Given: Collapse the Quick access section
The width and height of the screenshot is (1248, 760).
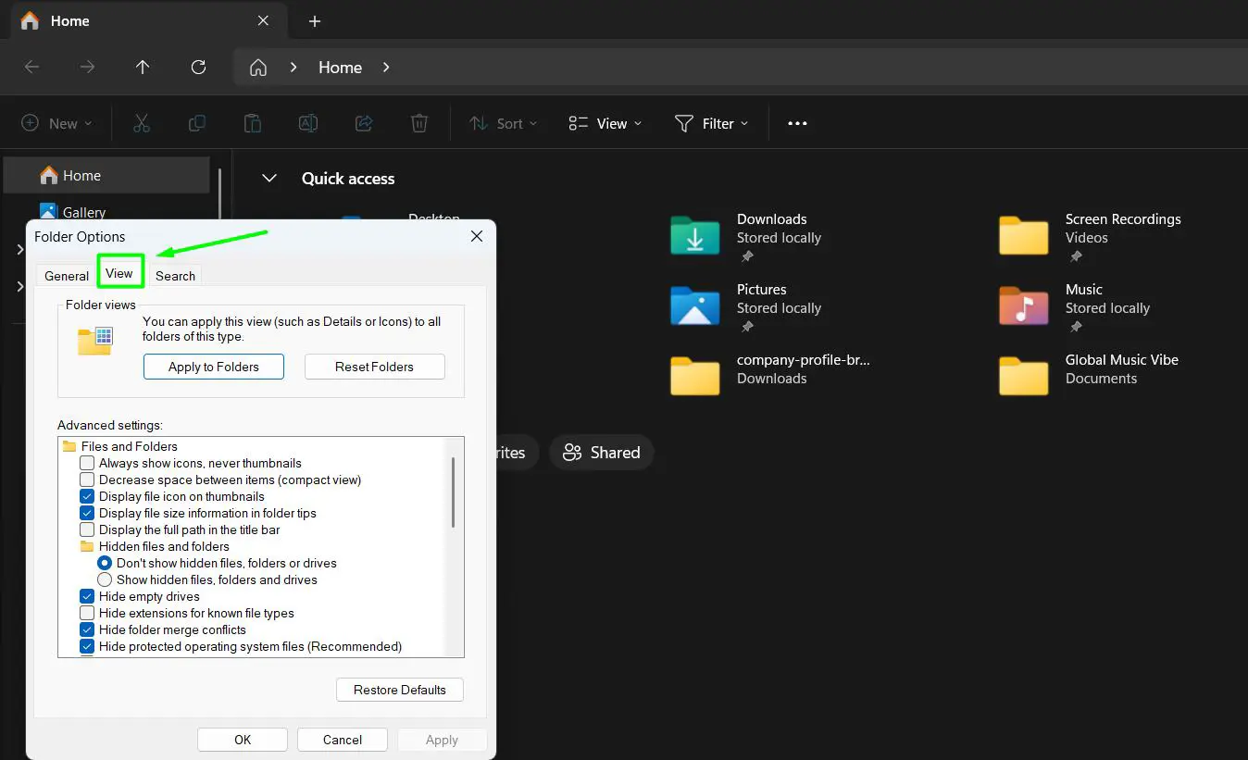Looking at the screenshot, I should click(268, 178).
